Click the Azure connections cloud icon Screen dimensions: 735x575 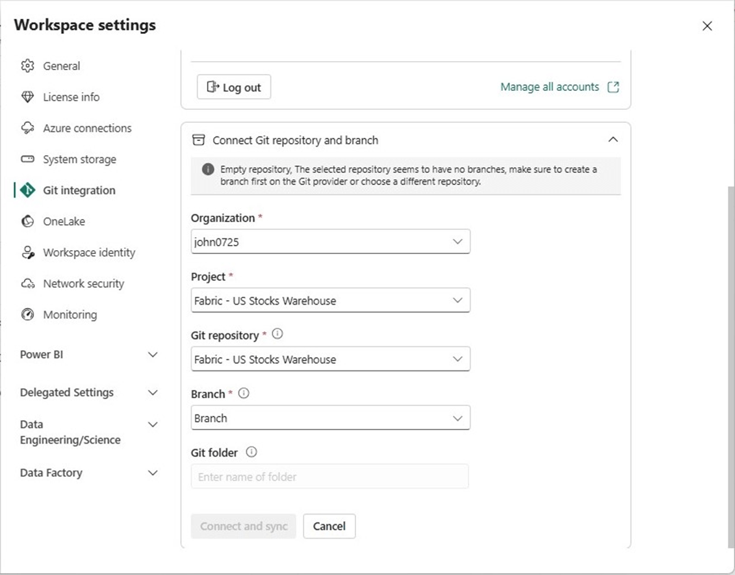click(x=27, y=128)
